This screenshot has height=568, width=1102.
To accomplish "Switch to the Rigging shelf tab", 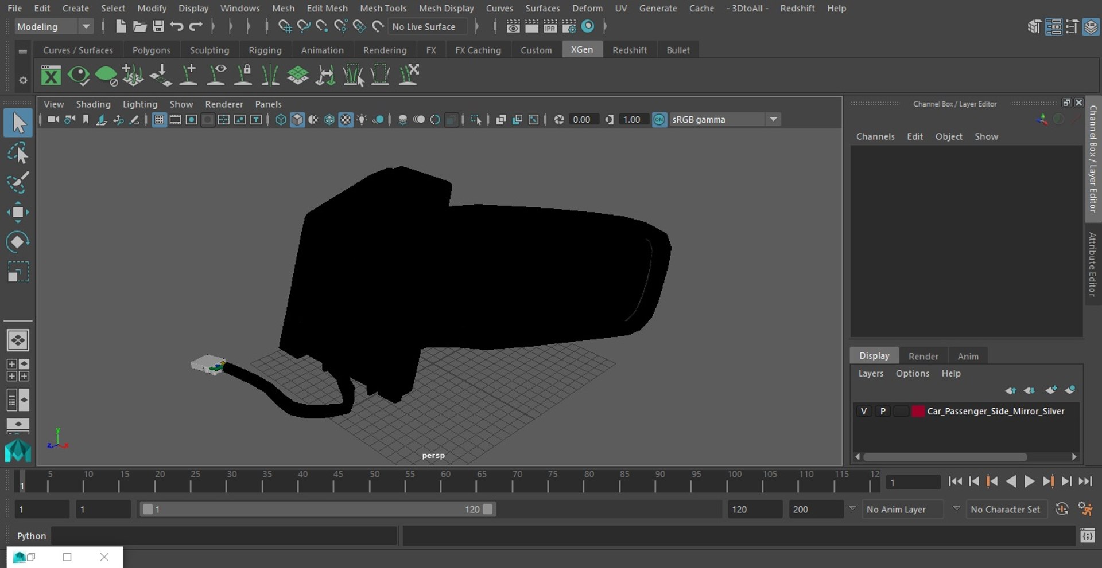I will pos(265,50).
